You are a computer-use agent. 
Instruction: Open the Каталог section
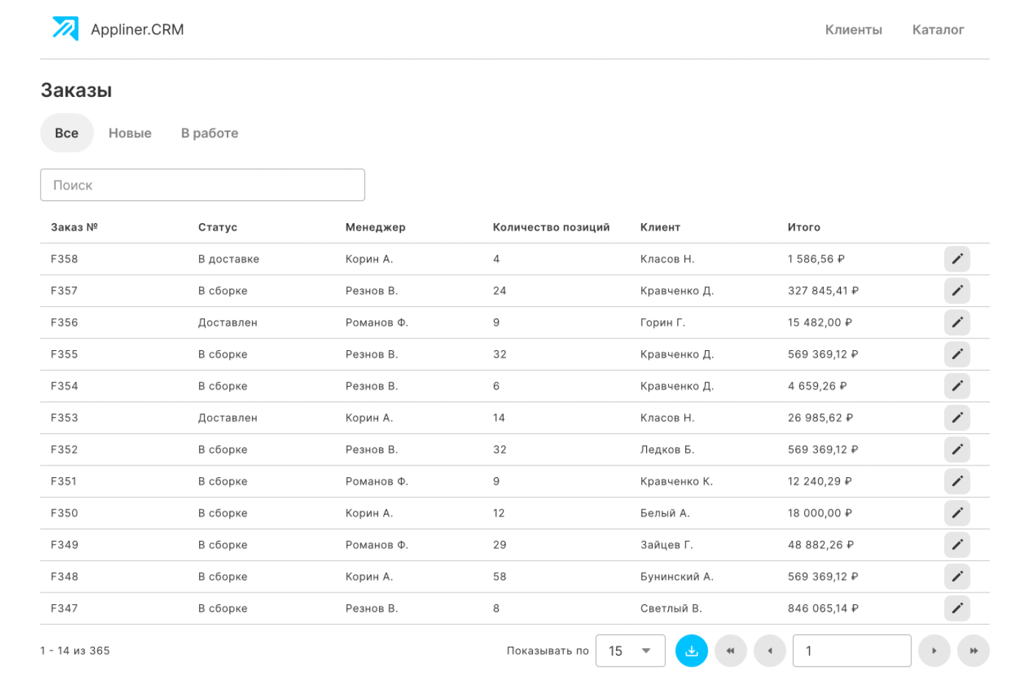coord(938,30)
